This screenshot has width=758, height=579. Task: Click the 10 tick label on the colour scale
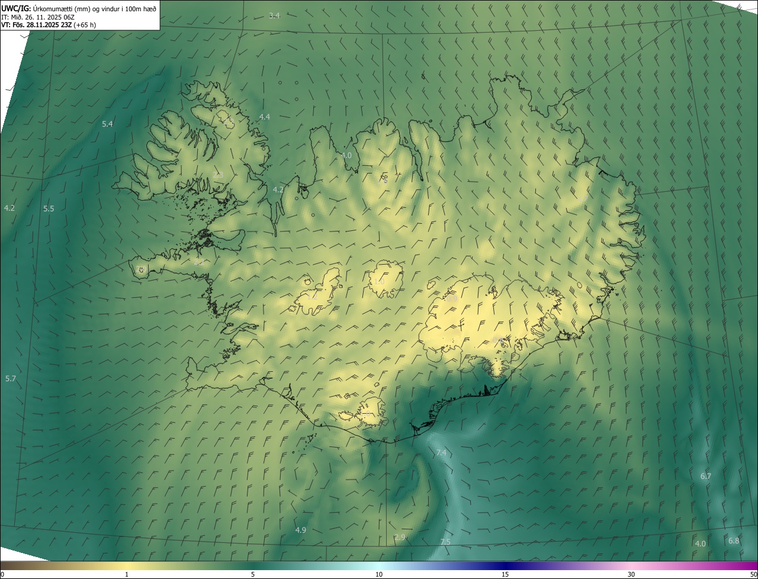pyautogui.click(x=379, y=574)
